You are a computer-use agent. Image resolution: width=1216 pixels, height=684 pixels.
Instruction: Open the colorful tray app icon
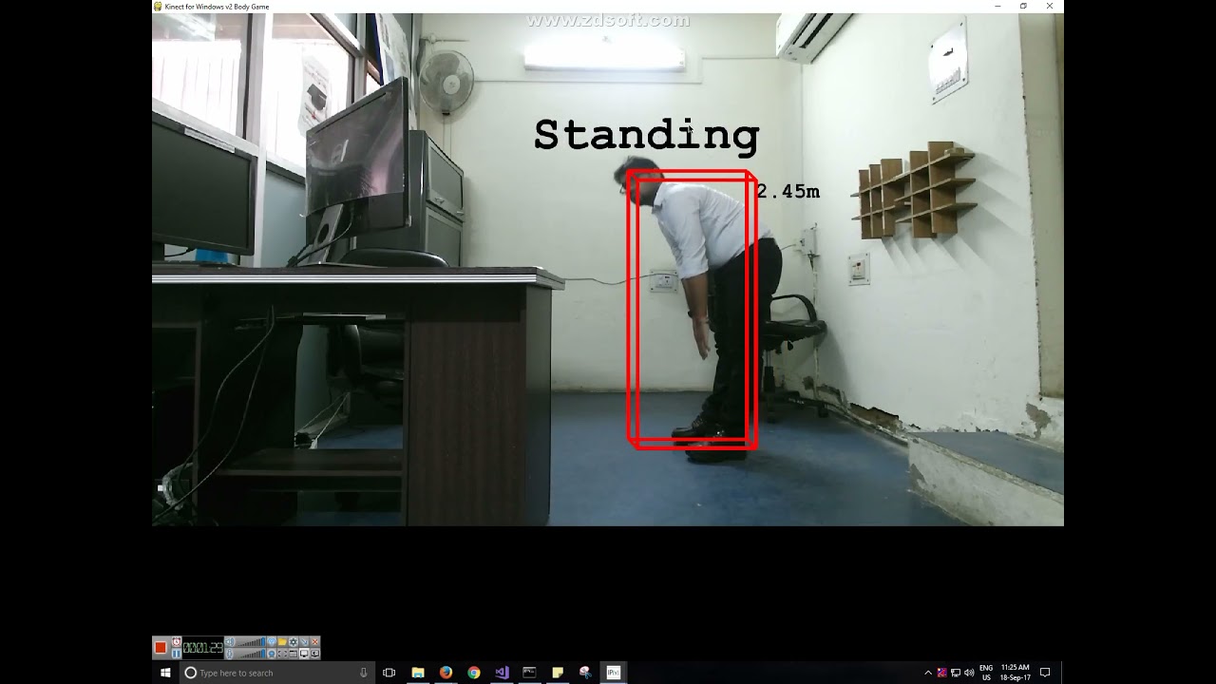[942, 673]
